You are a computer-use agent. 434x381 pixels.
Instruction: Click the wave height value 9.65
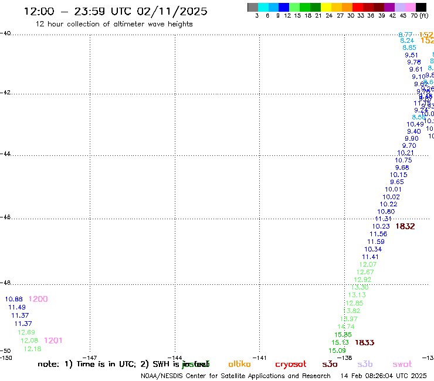(397, 182)
